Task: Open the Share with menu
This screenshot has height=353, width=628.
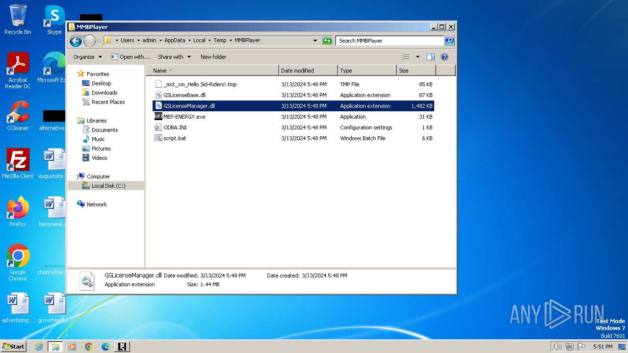Action: pyautogui.click(x=174, y=57)
